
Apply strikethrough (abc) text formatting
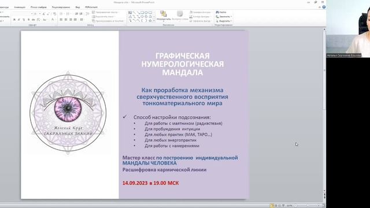34,20
